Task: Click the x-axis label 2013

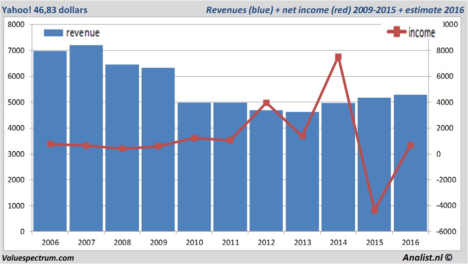Action: click(302, 243)
